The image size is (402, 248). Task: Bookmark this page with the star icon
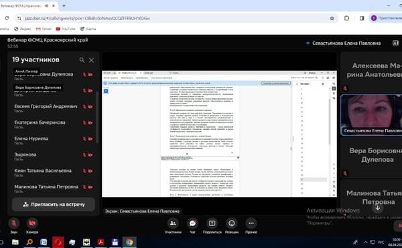(x=332, y=18)
